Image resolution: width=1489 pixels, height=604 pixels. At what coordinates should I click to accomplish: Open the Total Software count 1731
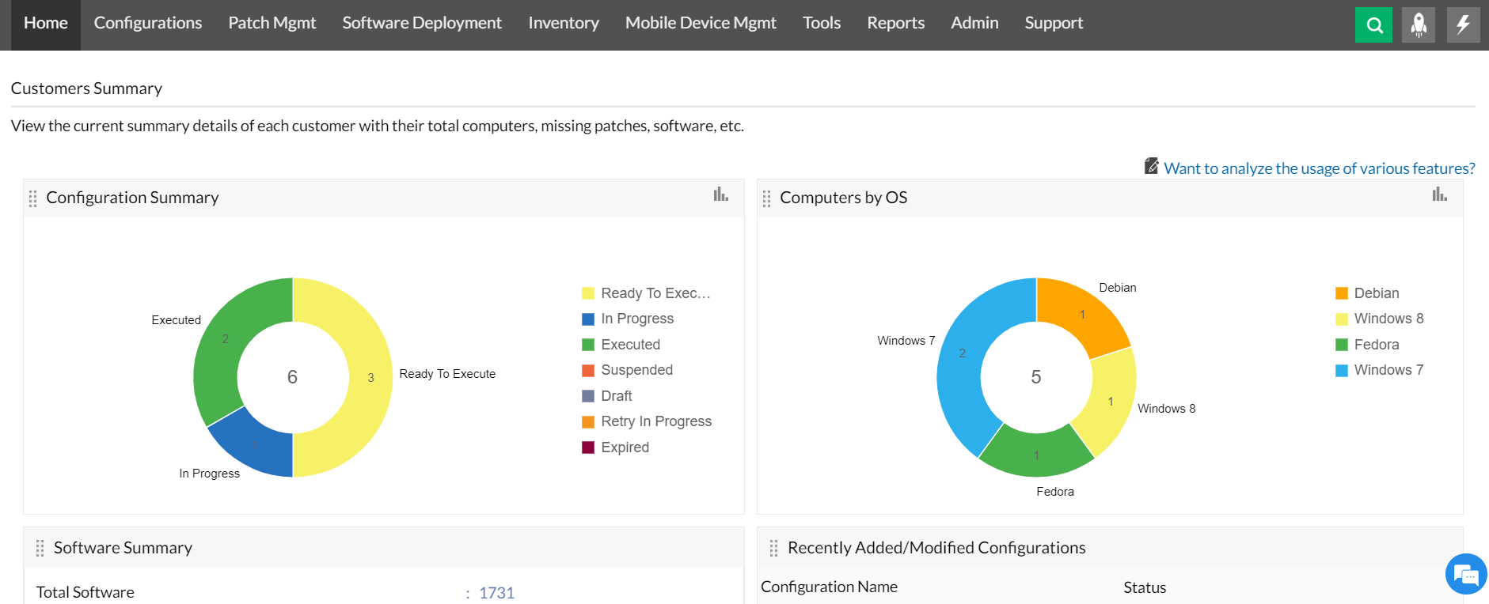point(496,593)
